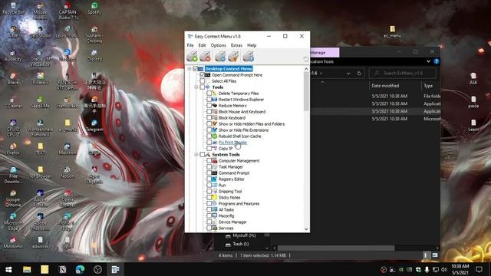
Task: Open the Options menu
Action: click(x=218, y=45)
